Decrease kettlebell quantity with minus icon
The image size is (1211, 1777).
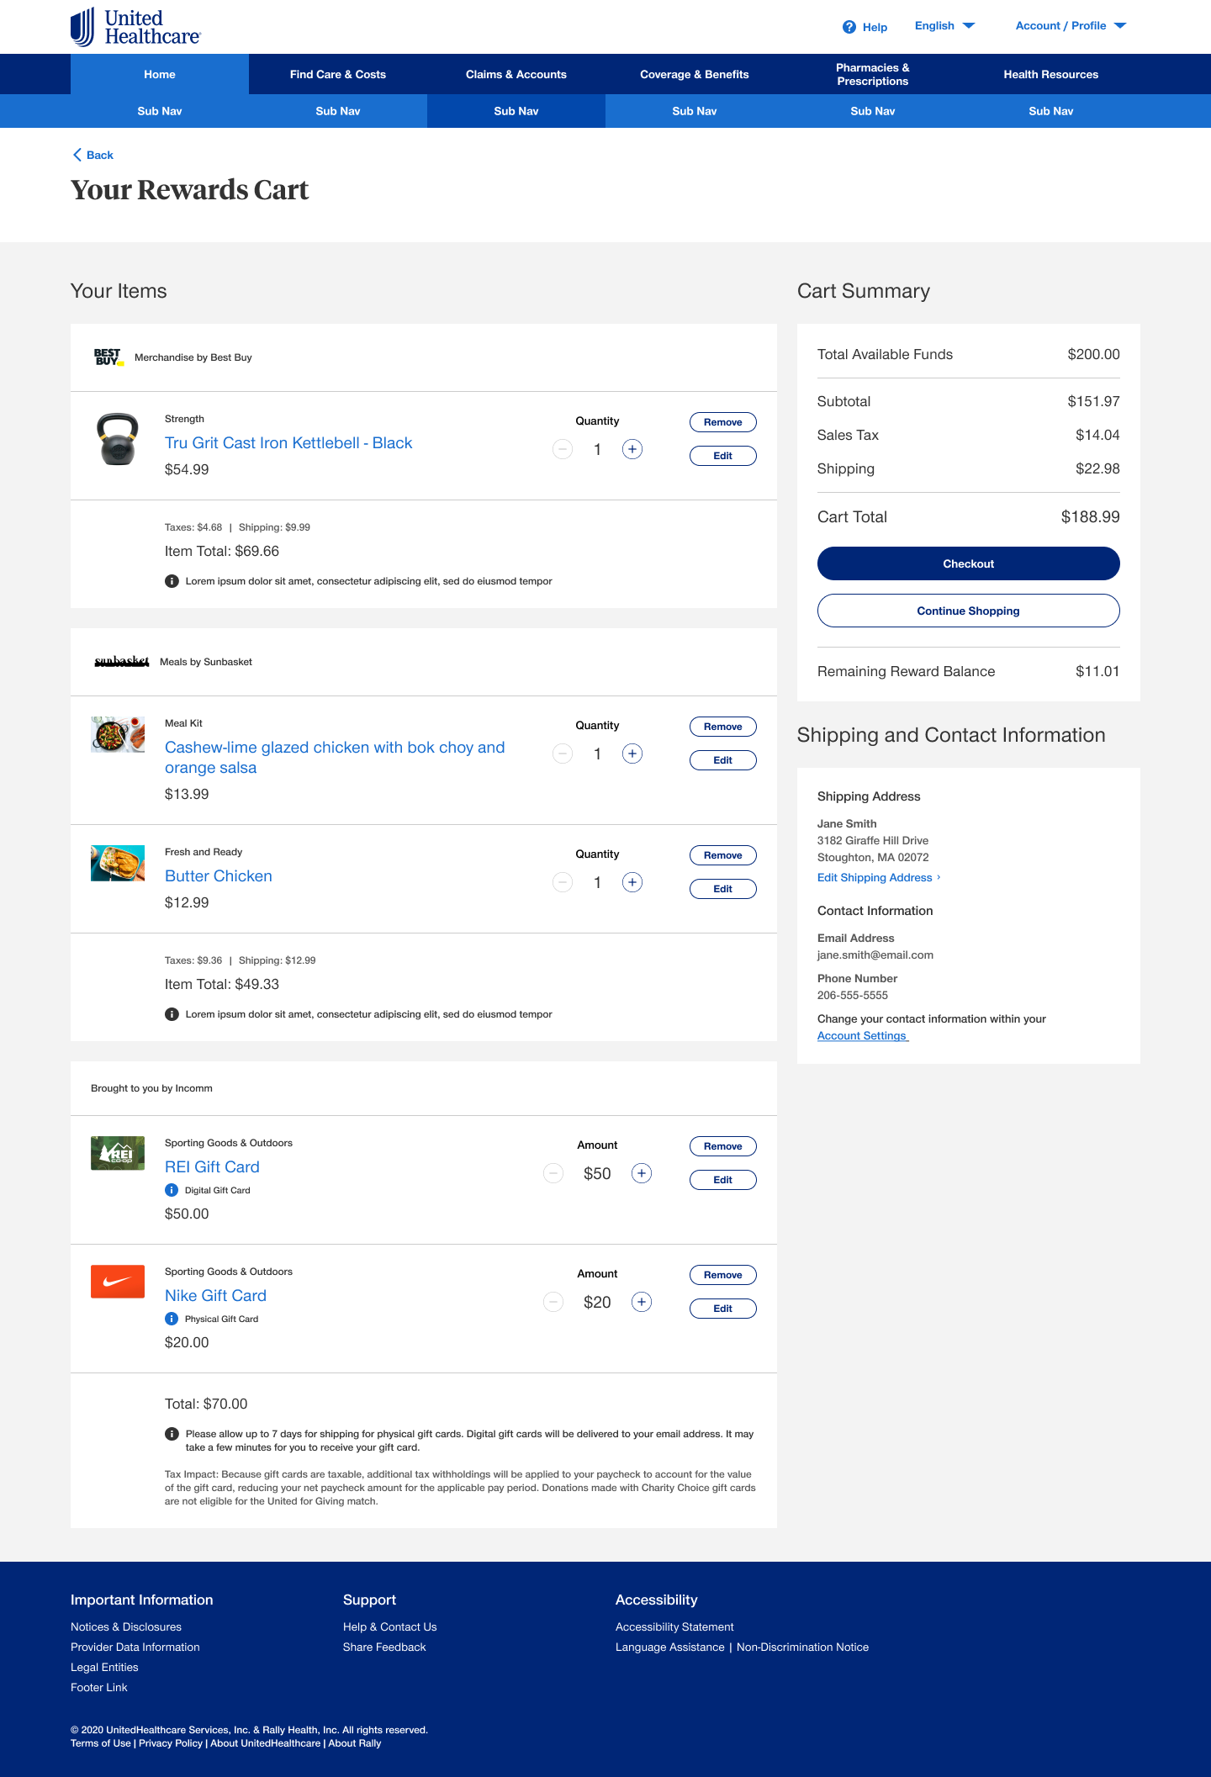(x=563, y=449)
